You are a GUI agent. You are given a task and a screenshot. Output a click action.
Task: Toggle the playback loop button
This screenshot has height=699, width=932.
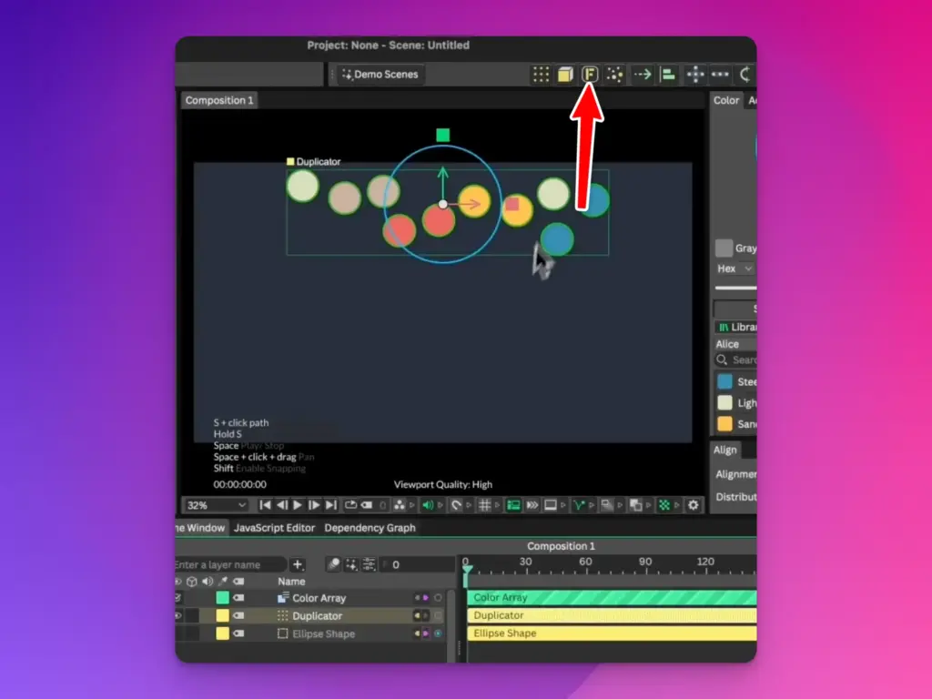(350, 505)
